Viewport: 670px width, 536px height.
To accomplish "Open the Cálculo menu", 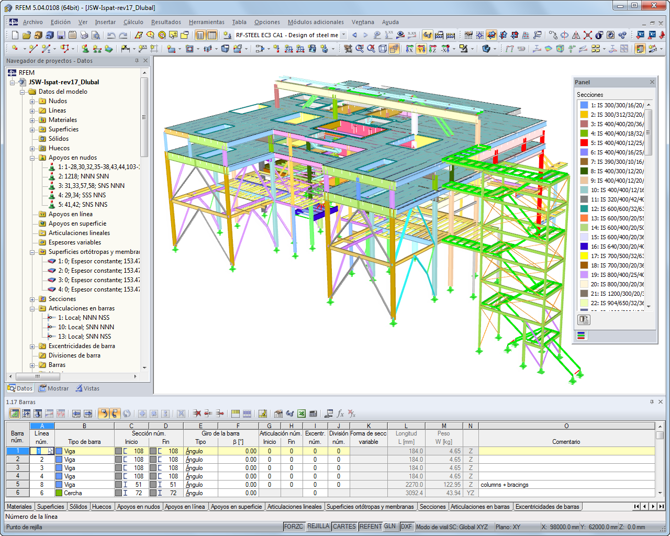I will pyautogui.click(x=133, y=22).
